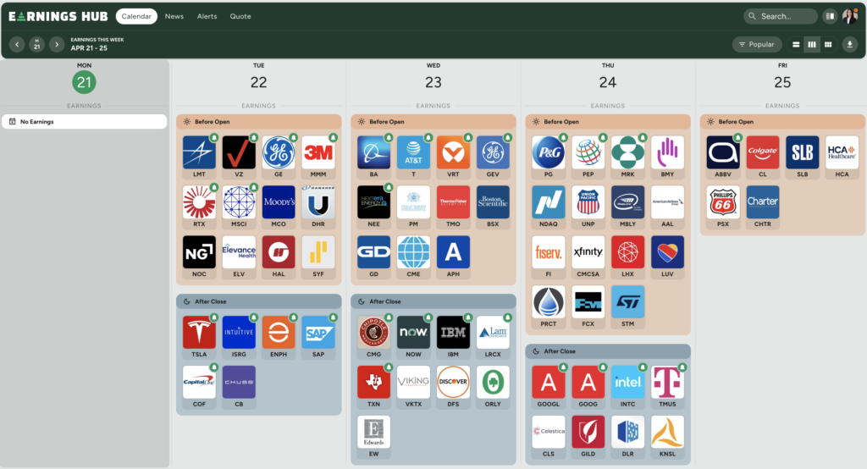
Task: Select the Phillips 66 PSX tile
Action: pyautogui.click(x=723, y=207)
